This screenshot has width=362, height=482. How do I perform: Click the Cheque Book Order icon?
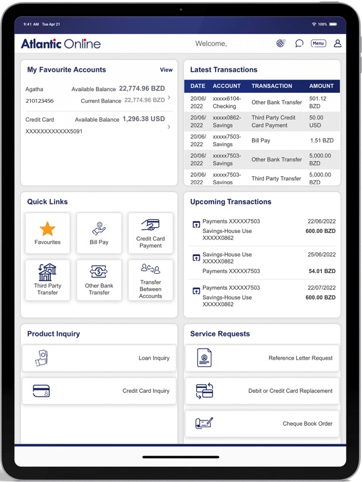204,423
